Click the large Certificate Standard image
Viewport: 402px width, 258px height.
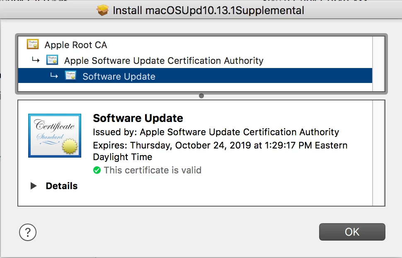(x=55, y=136)
